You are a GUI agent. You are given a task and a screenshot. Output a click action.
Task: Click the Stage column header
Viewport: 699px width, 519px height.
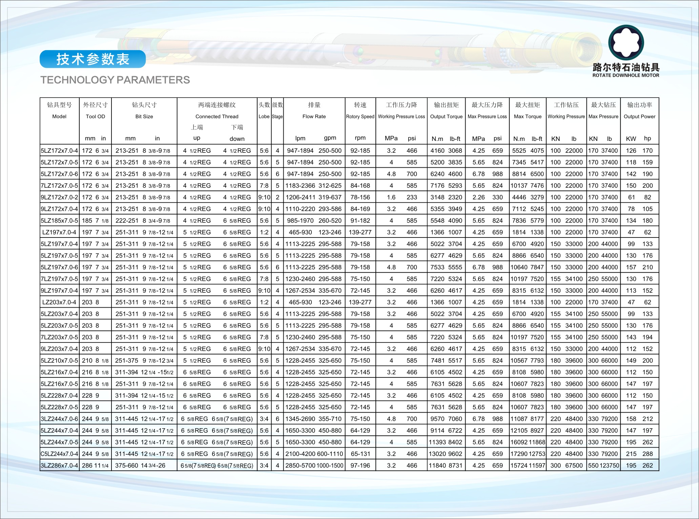(277, 117)
